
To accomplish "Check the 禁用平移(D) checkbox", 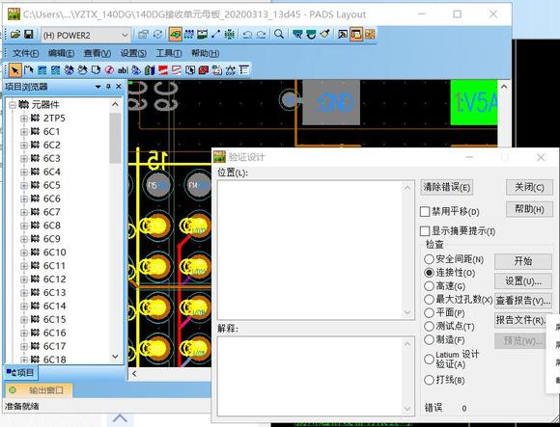I will 425,212.
